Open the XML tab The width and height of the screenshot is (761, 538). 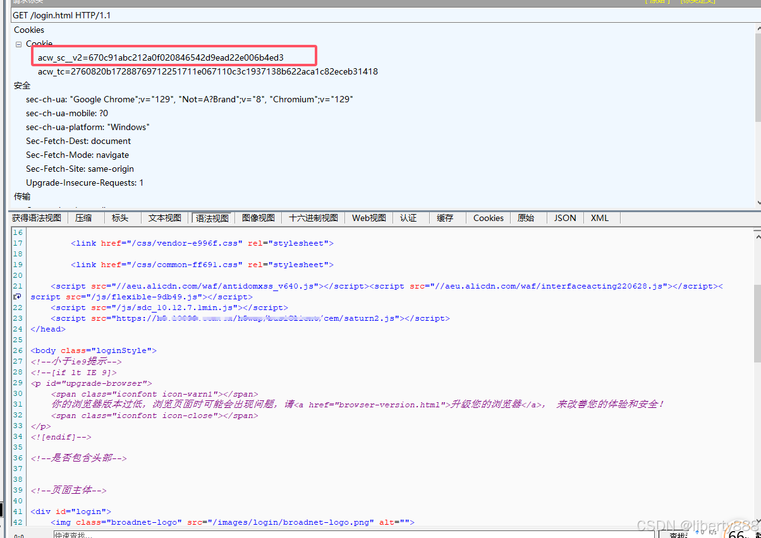pos(600,218)
